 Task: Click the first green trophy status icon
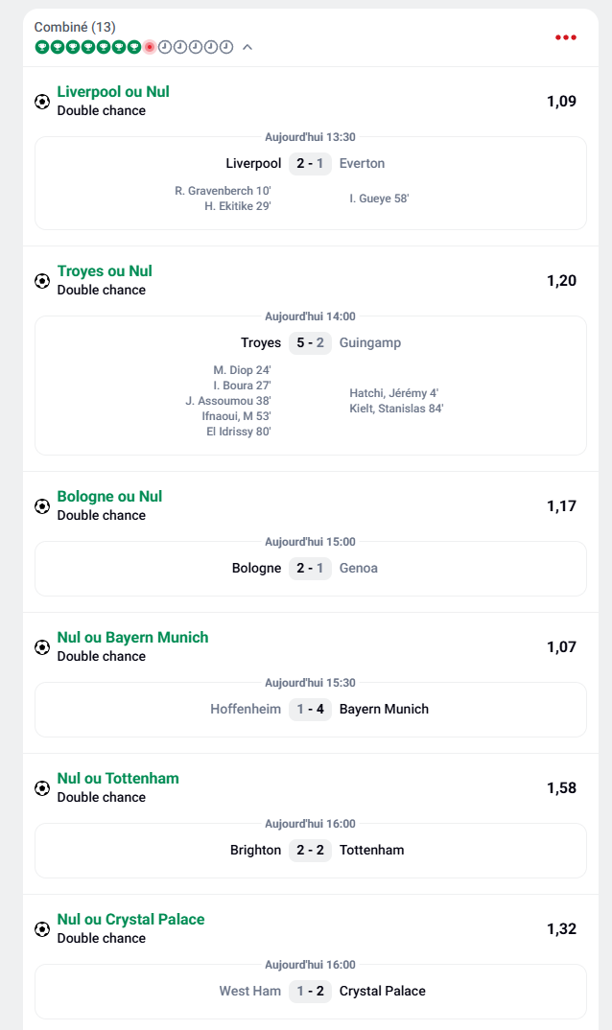(42, 46)
